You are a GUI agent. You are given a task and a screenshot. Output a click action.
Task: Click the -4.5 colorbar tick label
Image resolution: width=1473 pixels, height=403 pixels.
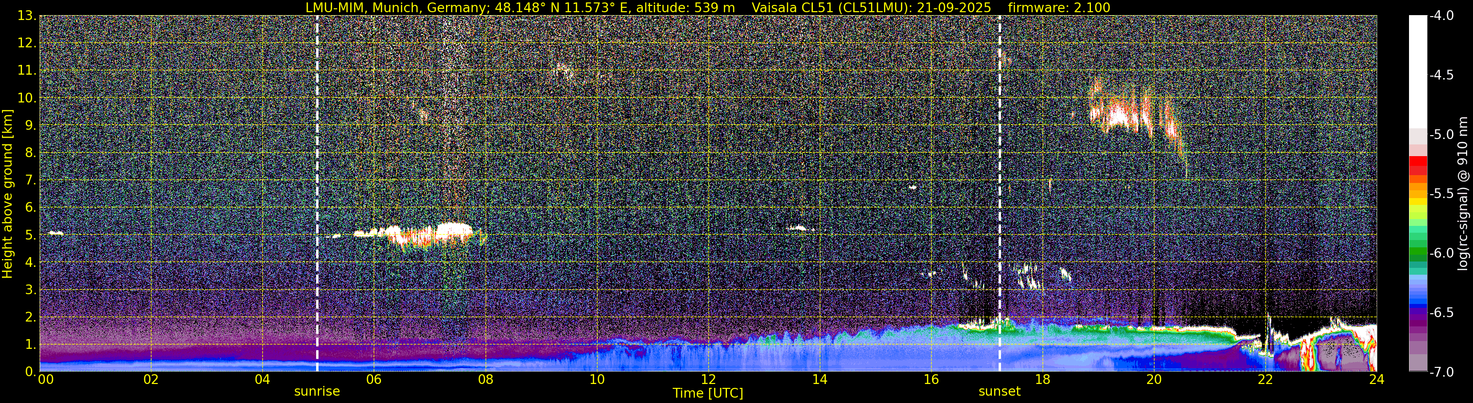pyautogui.click(x=1442, y=75)
